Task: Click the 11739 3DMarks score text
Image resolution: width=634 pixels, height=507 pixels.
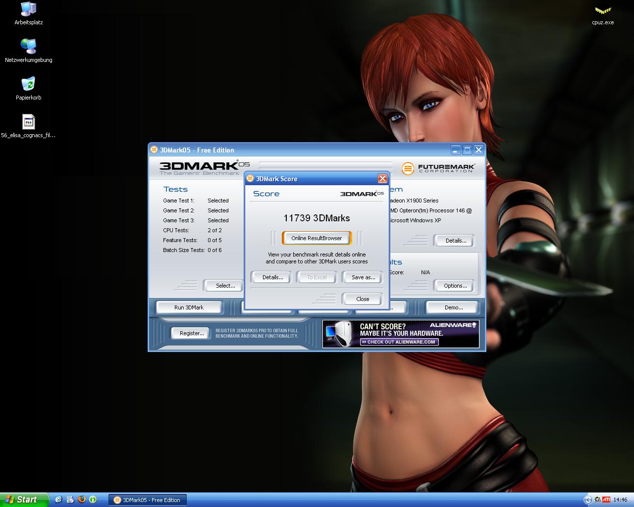Action: (x=317, y=218)
